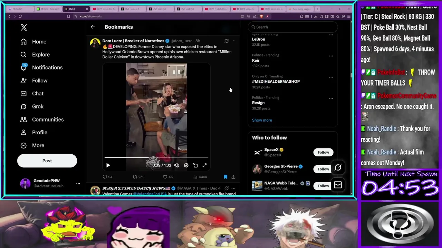Click the X logo in the sidebar
This screenshot has width=442, height=248.
click(24, 28)
